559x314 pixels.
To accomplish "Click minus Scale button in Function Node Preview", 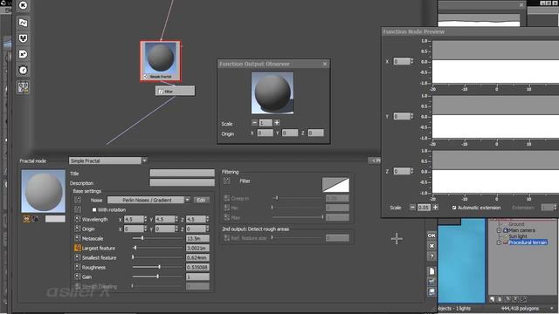I will 412,208.
